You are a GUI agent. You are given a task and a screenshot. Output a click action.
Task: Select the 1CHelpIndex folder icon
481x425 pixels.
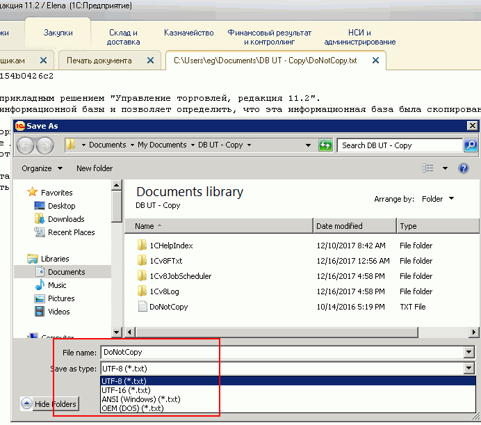pos(142,245)
